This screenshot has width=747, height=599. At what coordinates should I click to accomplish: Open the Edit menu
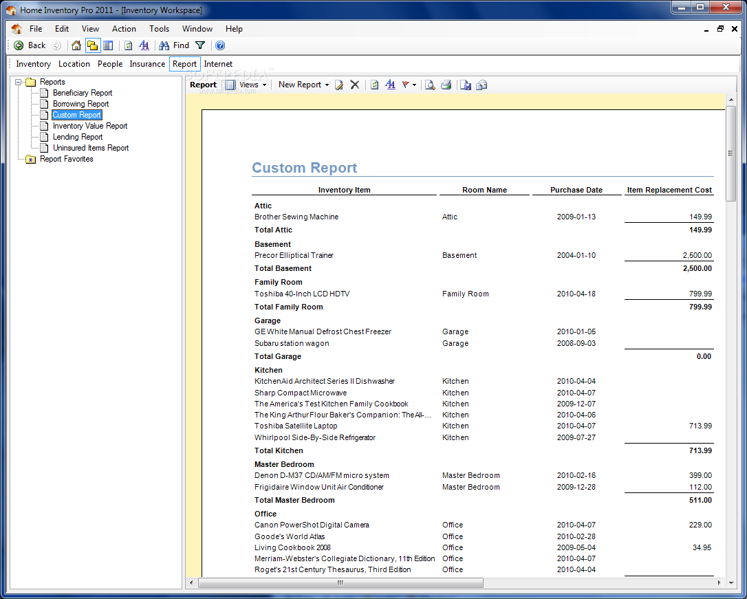(62, 29)
